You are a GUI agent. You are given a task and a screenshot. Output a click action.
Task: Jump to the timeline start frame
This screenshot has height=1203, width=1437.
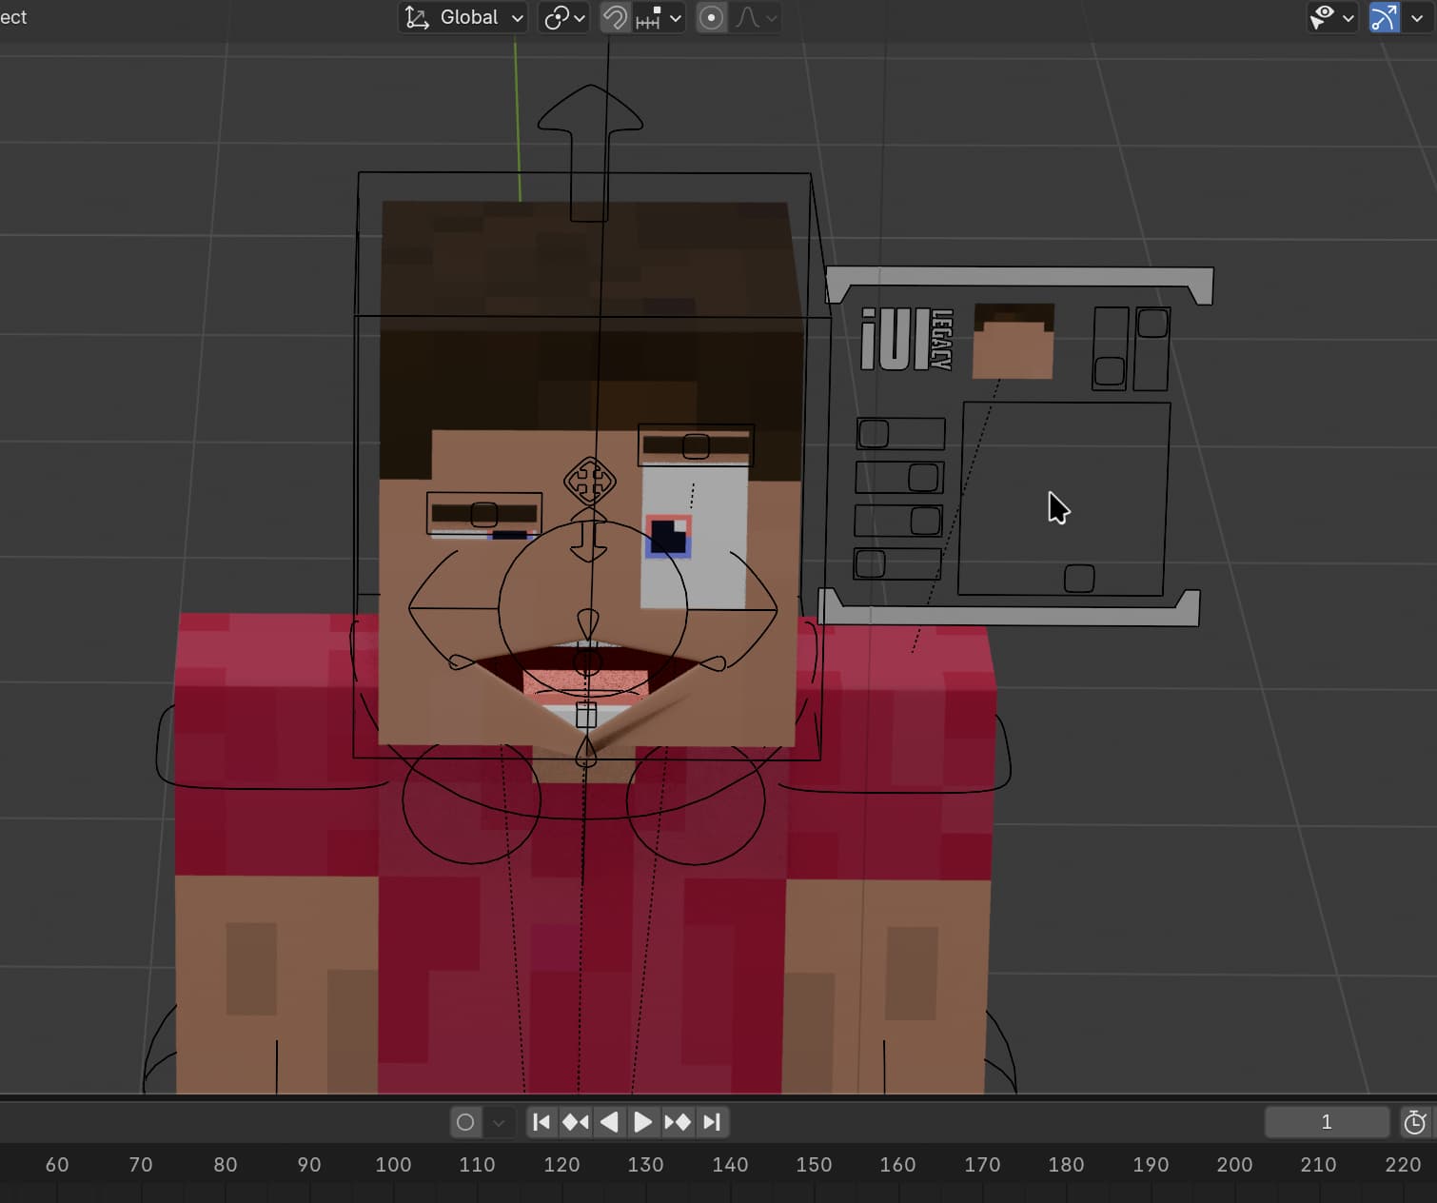(541, 1122)
